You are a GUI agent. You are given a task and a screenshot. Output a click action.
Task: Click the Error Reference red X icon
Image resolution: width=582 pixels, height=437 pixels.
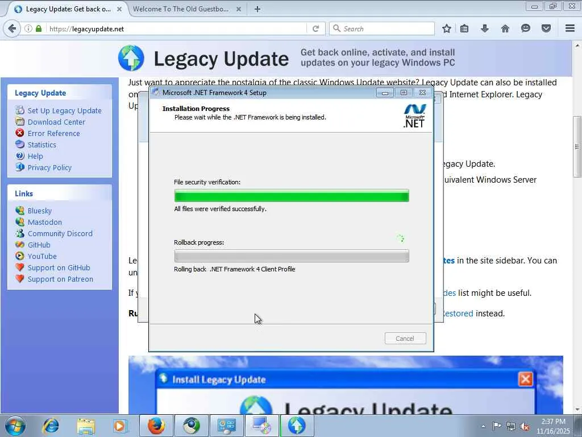[20, 133]
